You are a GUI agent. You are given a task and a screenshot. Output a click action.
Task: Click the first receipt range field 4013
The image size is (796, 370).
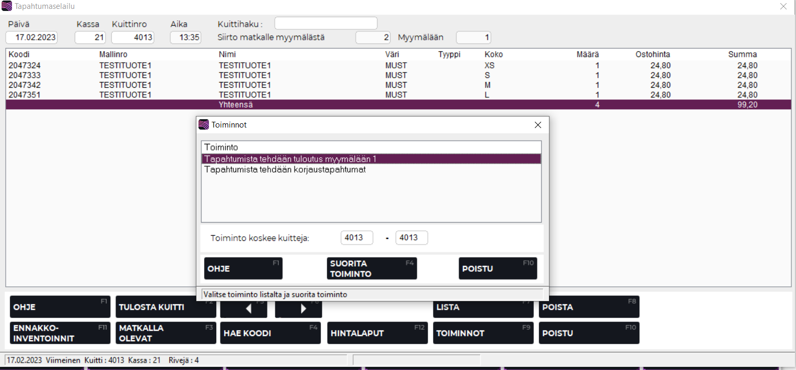coord(357,238)
